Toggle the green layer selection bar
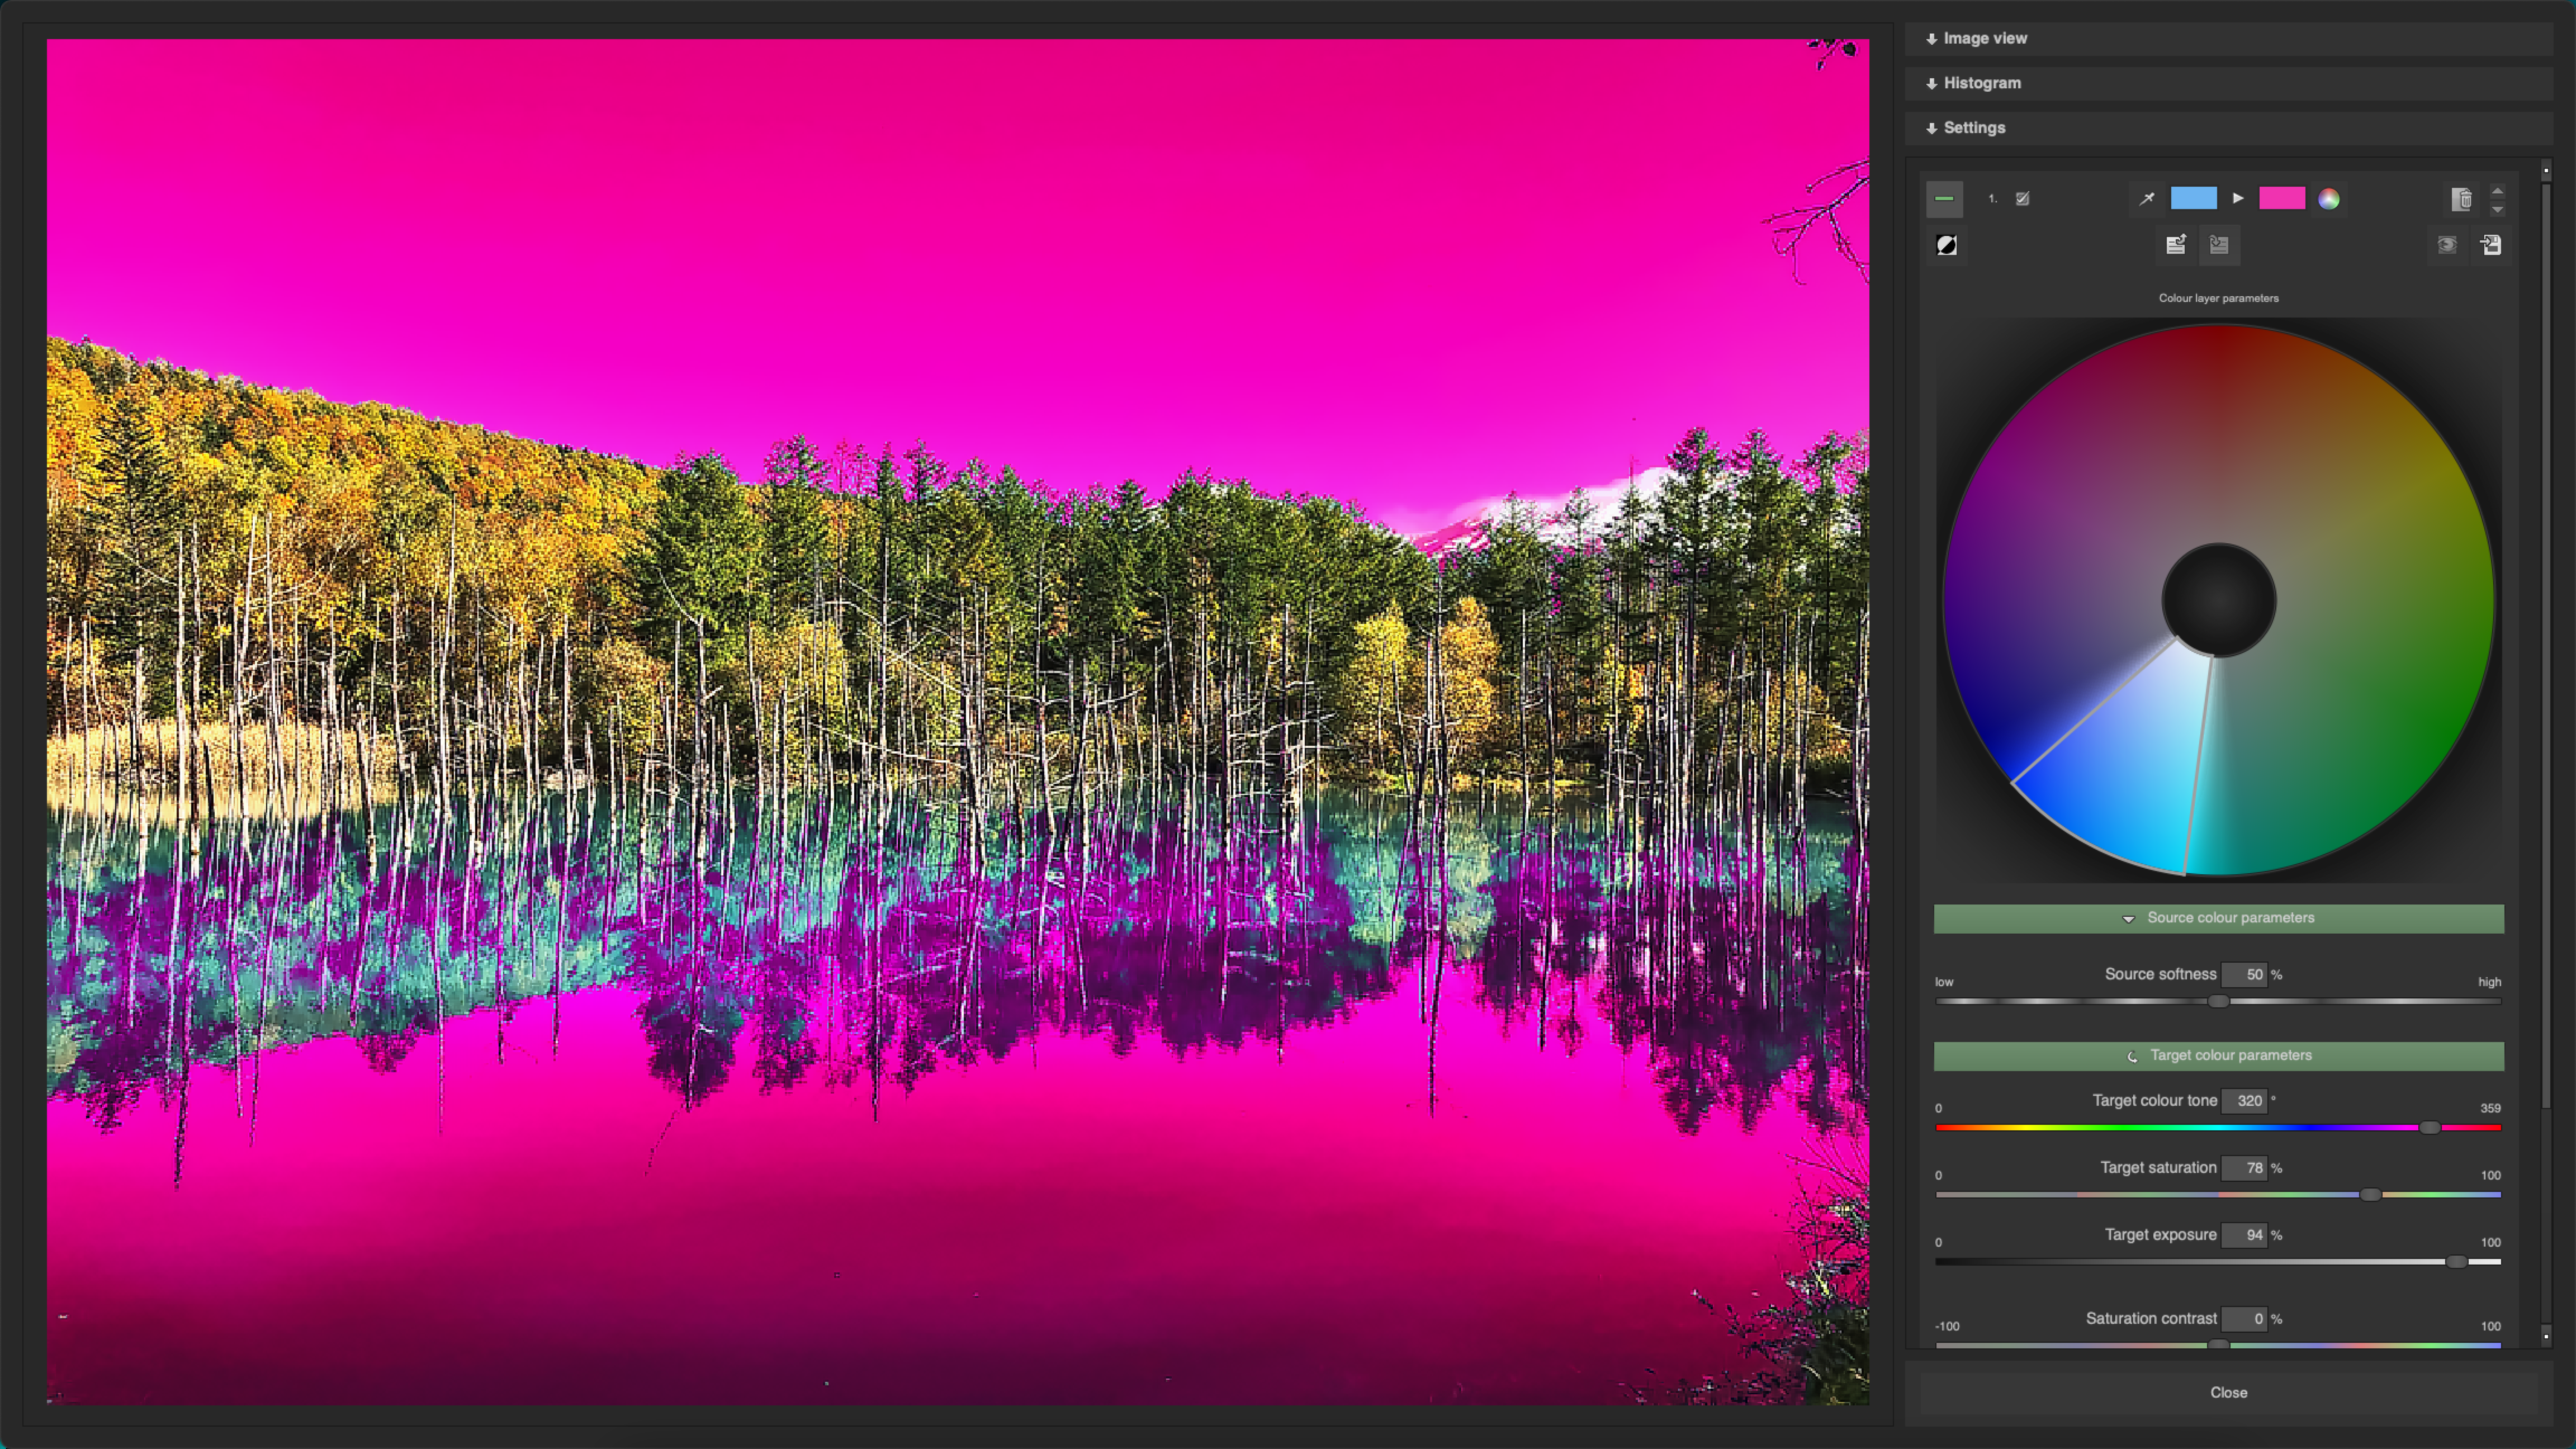 click(1945, 198)
